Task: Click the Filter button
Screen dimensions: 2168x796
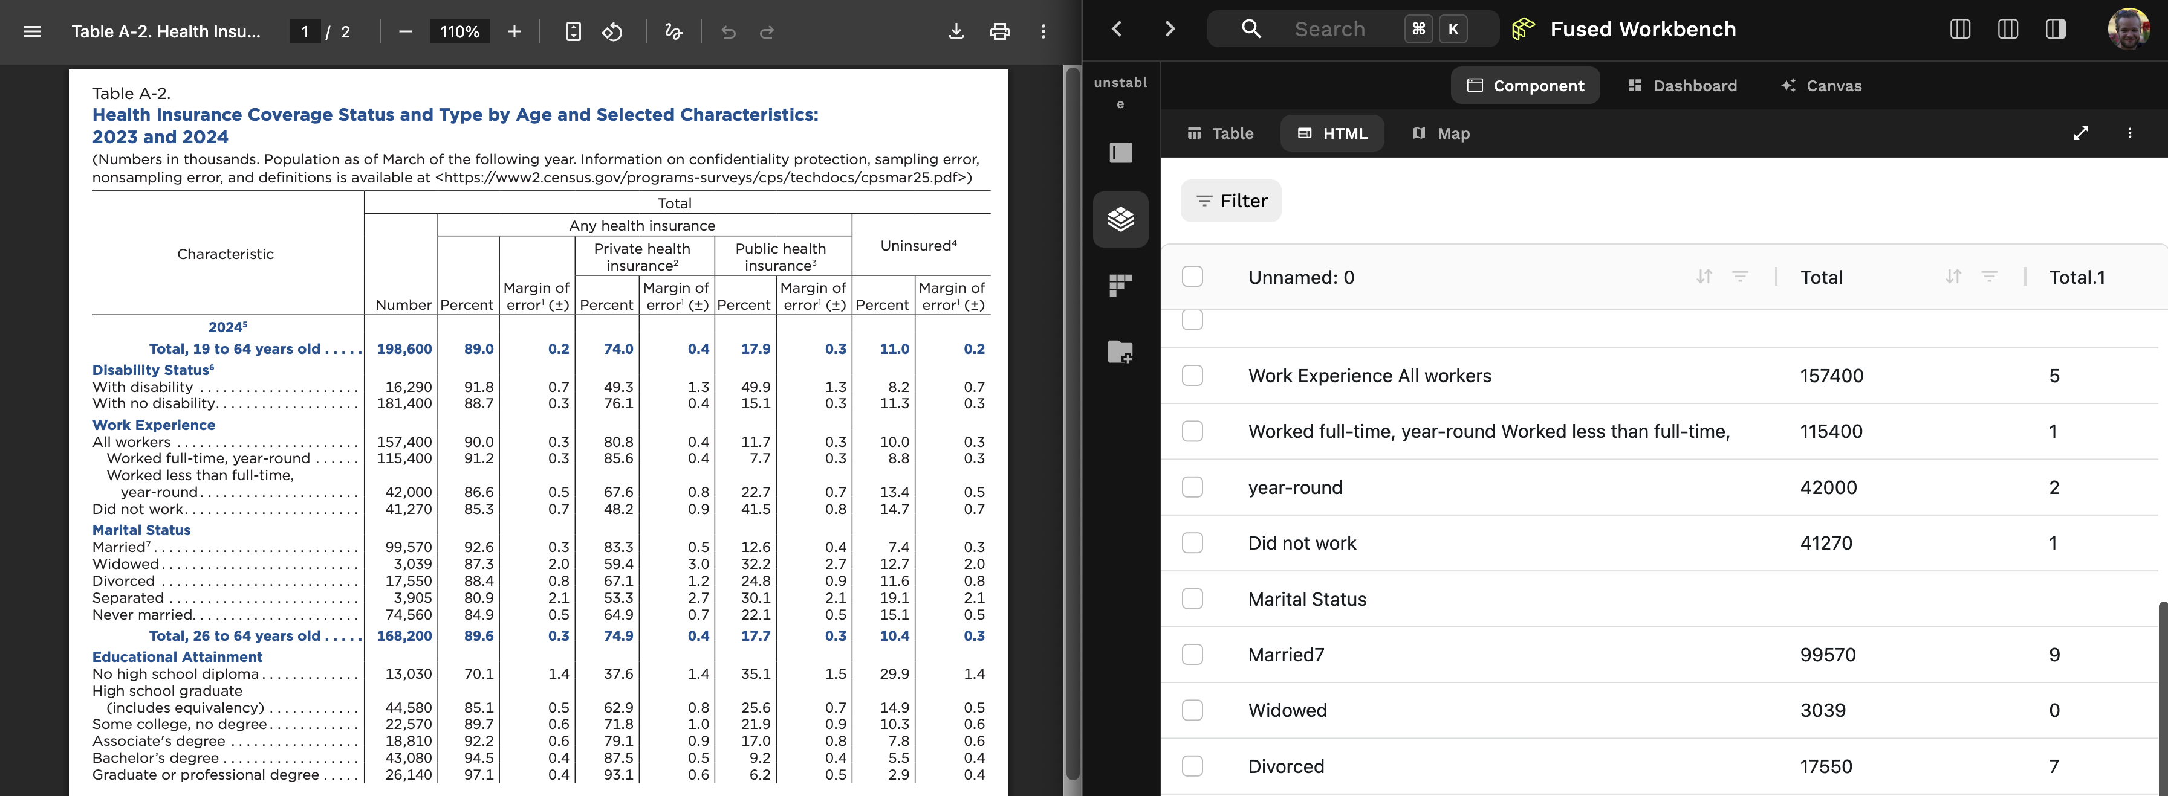Action: [1232, 201]
